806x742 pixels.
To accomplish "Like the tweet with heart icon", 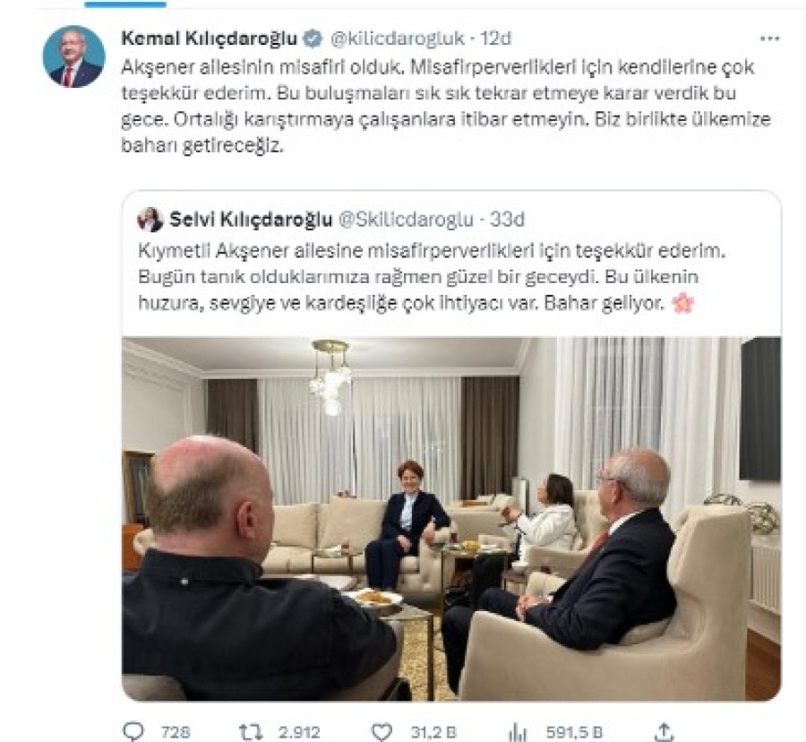I will pos(382,731).
